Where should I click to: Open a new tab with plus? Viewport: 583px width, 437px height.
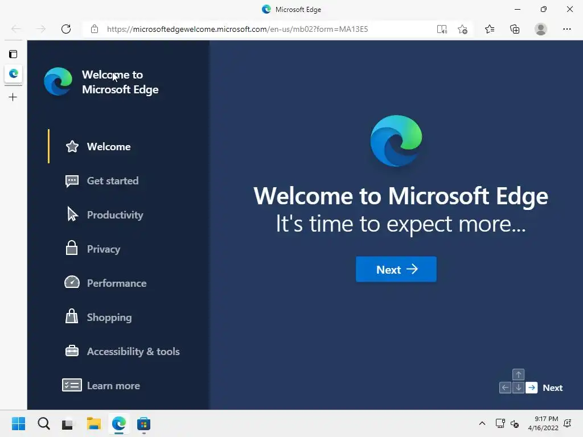pyautogui.click(x=13, y=97)
